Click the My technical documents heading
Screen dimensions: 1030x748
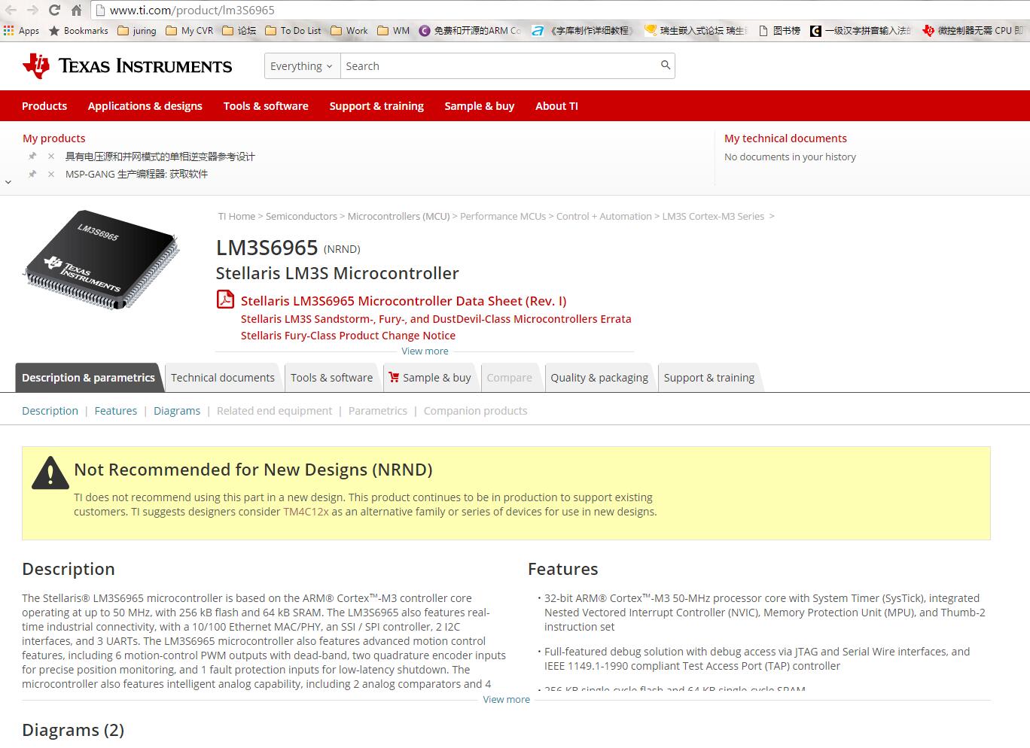[785, 138]
